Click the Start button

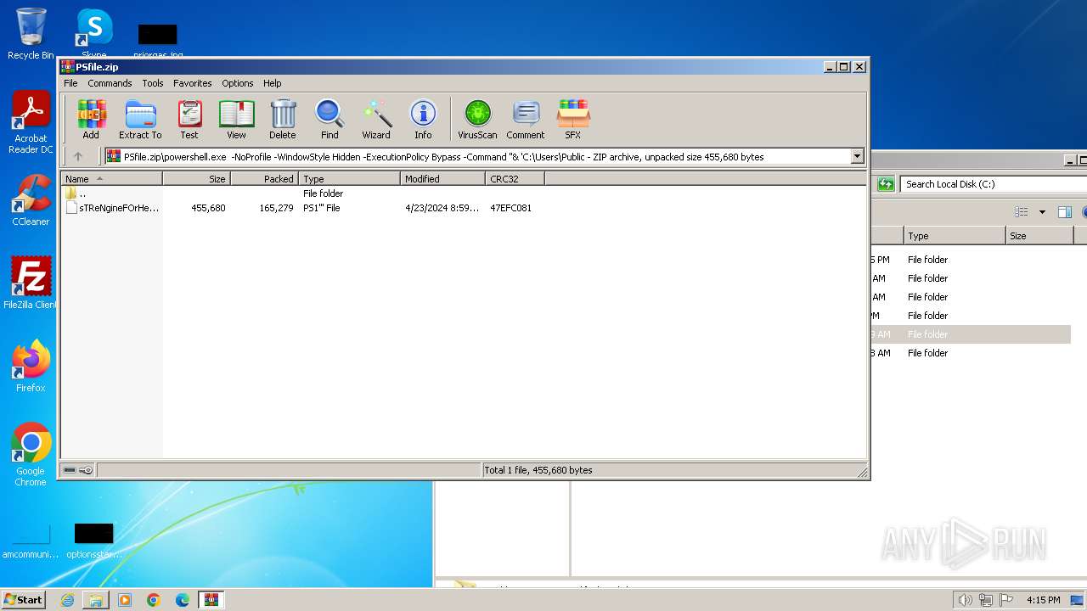point(23,600)
